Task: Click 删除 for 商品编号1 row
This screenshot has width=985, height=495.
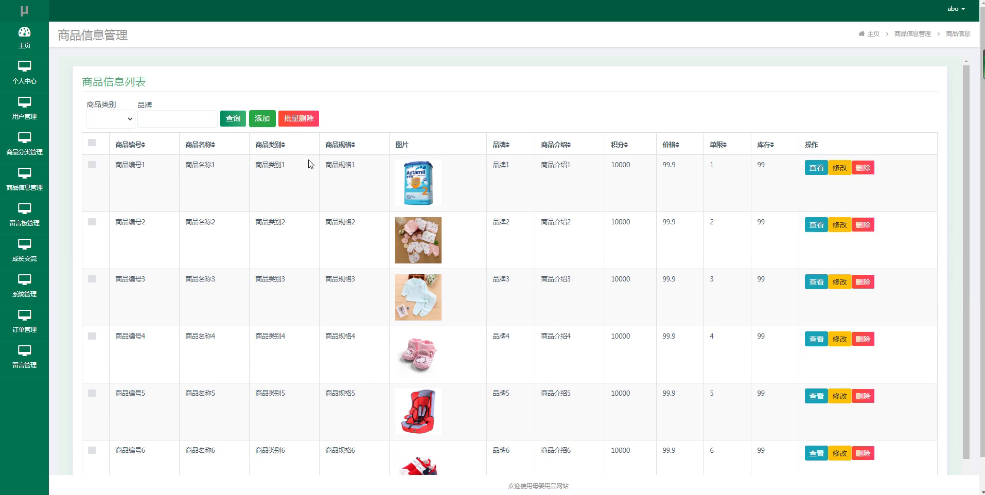Action: pos(863,168)
